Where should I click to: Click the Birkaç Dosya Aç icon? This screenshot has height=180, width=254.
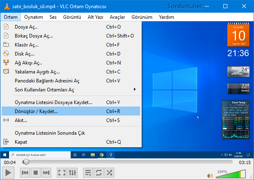point(6,36)
